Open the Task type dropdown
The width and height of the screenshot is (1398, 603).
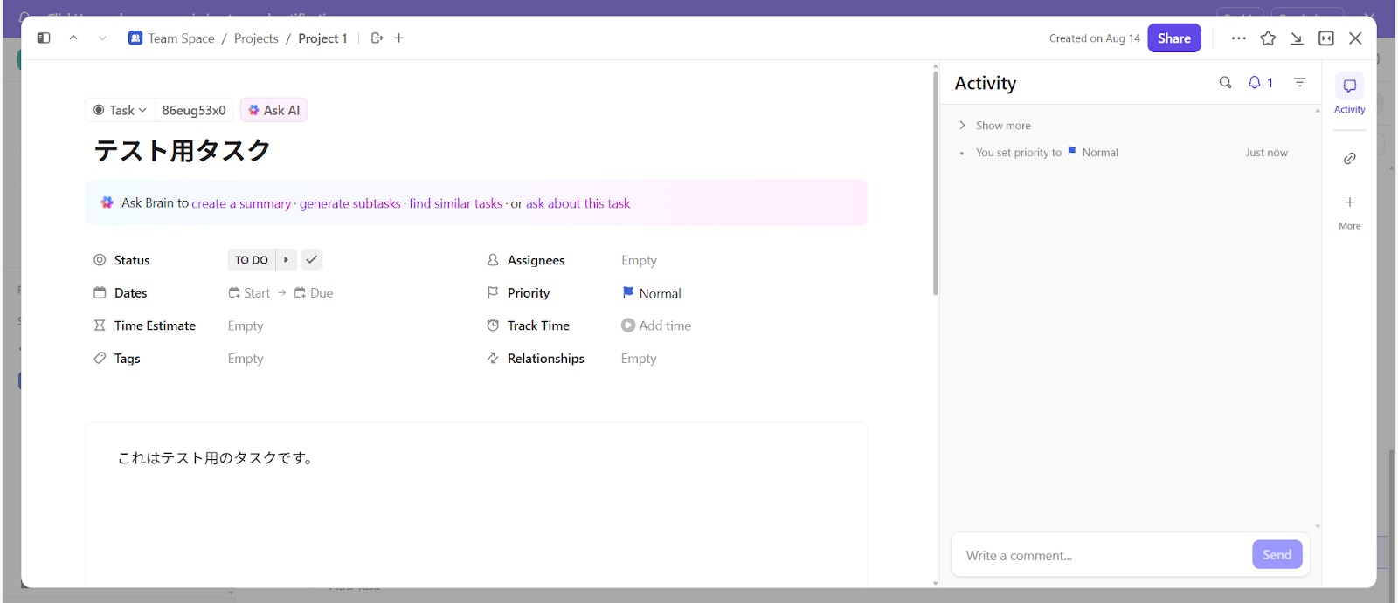(121, 110)
